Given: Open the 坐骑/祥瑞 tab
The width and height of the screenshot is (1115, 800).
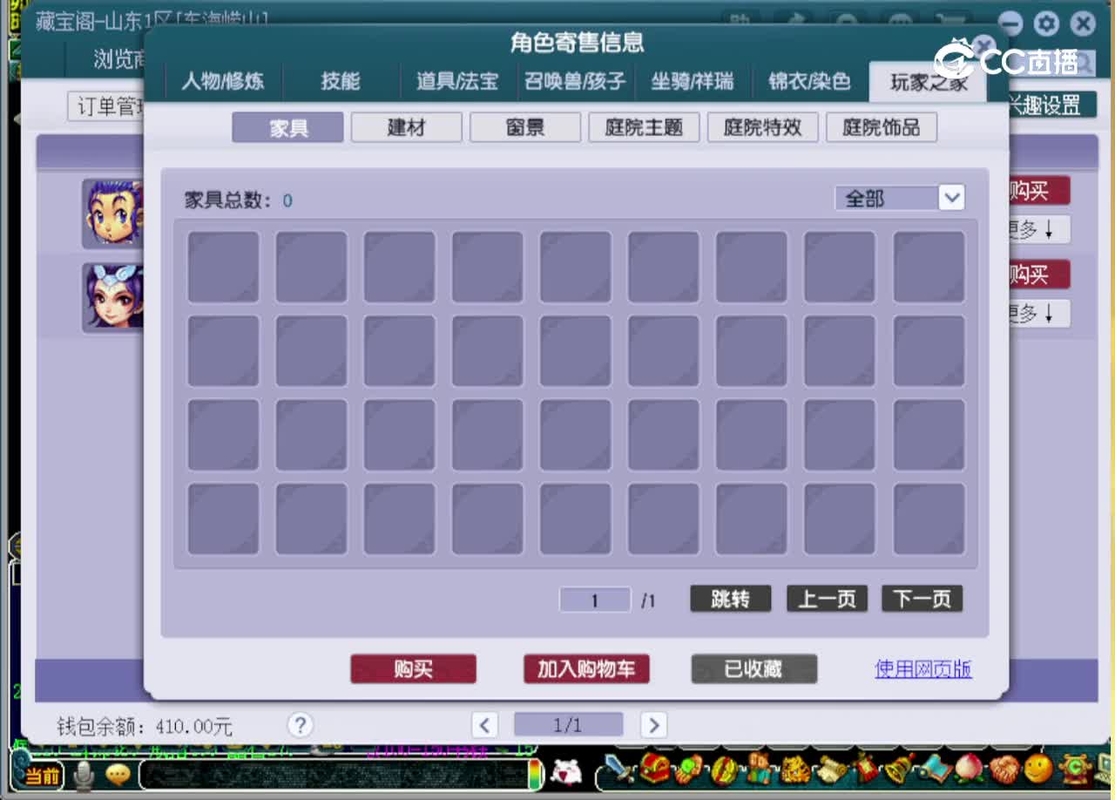Looking at the screenshot, I should click(693, 81).
